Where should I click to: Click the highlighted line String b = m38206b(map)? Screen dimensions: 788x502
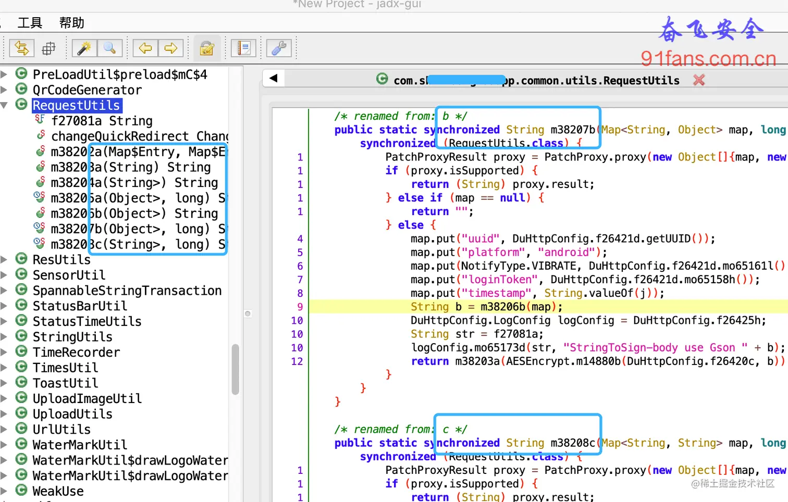[x=486, y=307]
